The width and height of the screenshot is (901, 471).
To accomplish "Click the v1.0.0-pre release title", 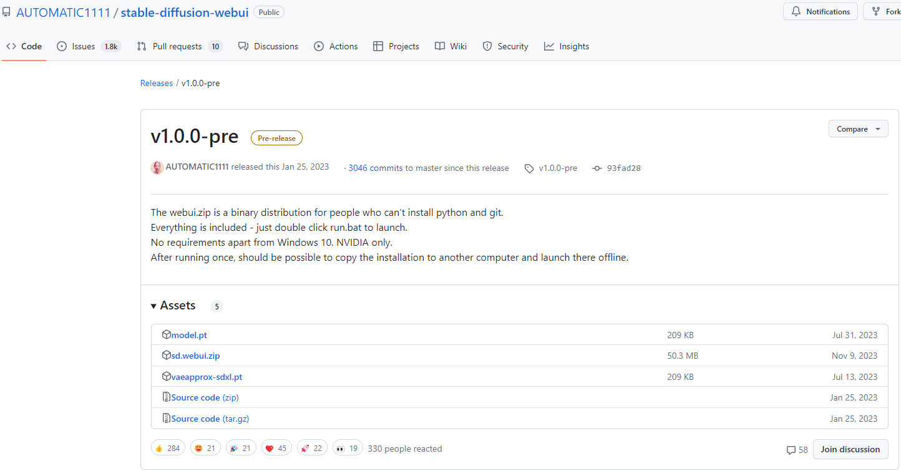I will coord(195,136).
